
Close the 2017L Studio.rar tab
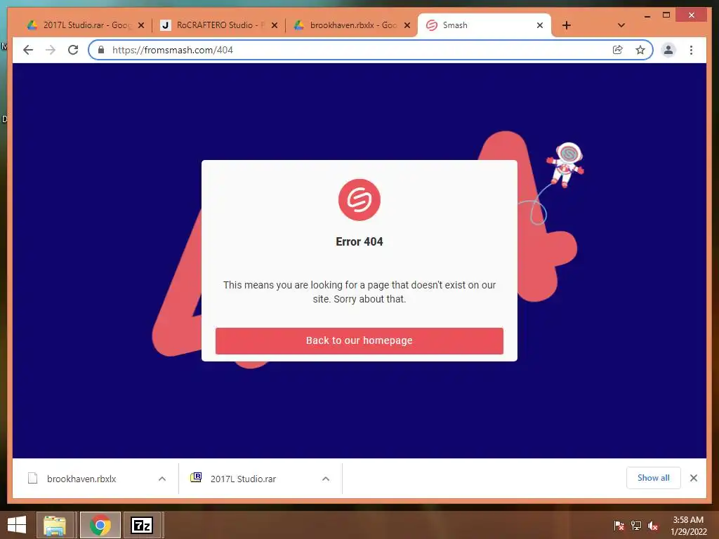(141, 25)
